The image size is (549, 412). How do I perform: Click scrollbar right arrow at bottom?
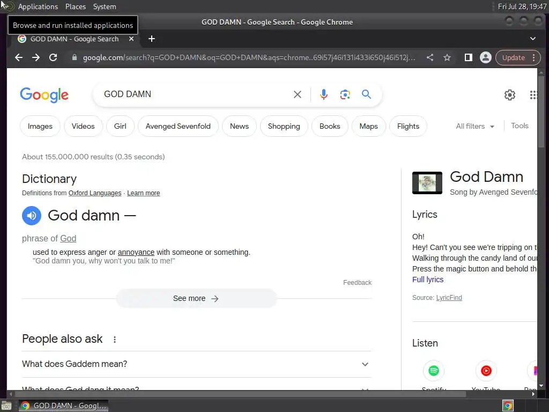(x=533, y=394)
